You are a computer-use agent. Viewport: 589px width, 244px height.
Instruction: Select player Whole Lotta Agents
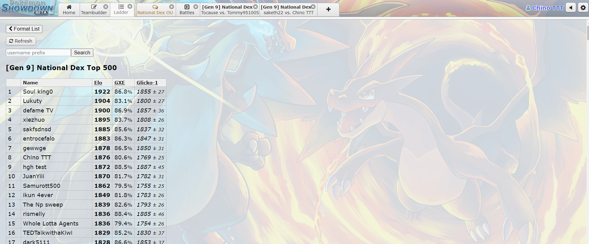[51, 224]
